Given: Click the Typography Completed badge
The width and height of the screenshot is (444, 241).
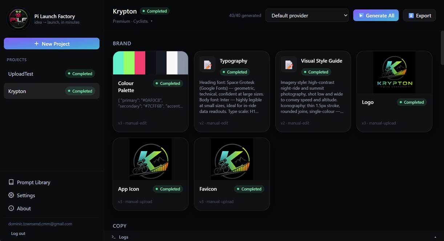Looking at the screenshot, I should click(235, 72).
